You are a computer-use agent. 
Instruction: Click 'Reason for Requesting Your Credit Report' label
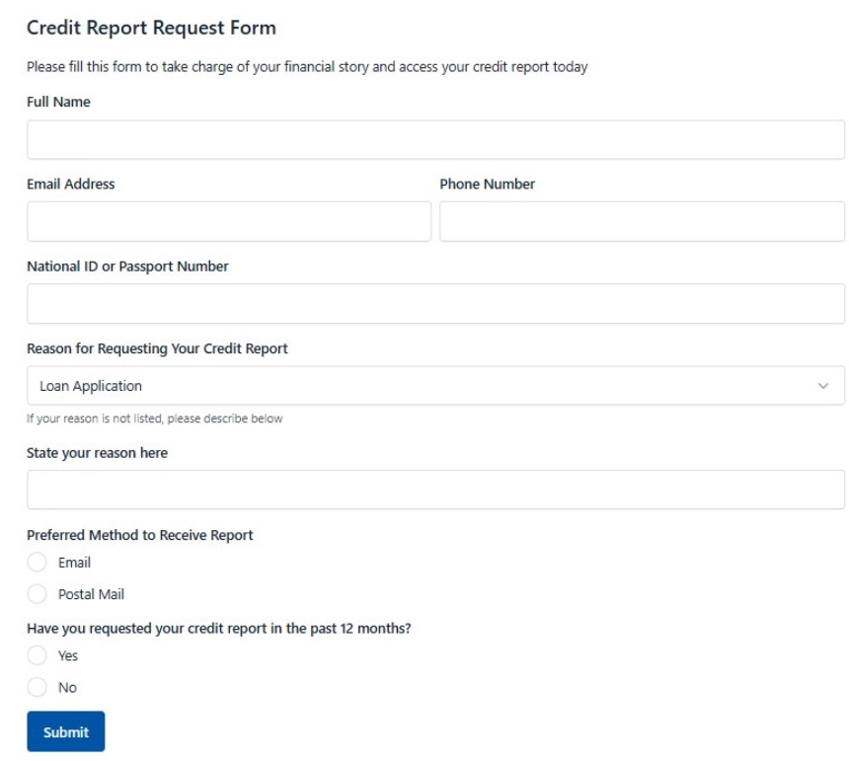click(157, 348)
